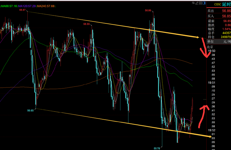Click the MA240:57.68 indicator label
The height and width of the screenshot is (150, 231).
coord(46,6)
